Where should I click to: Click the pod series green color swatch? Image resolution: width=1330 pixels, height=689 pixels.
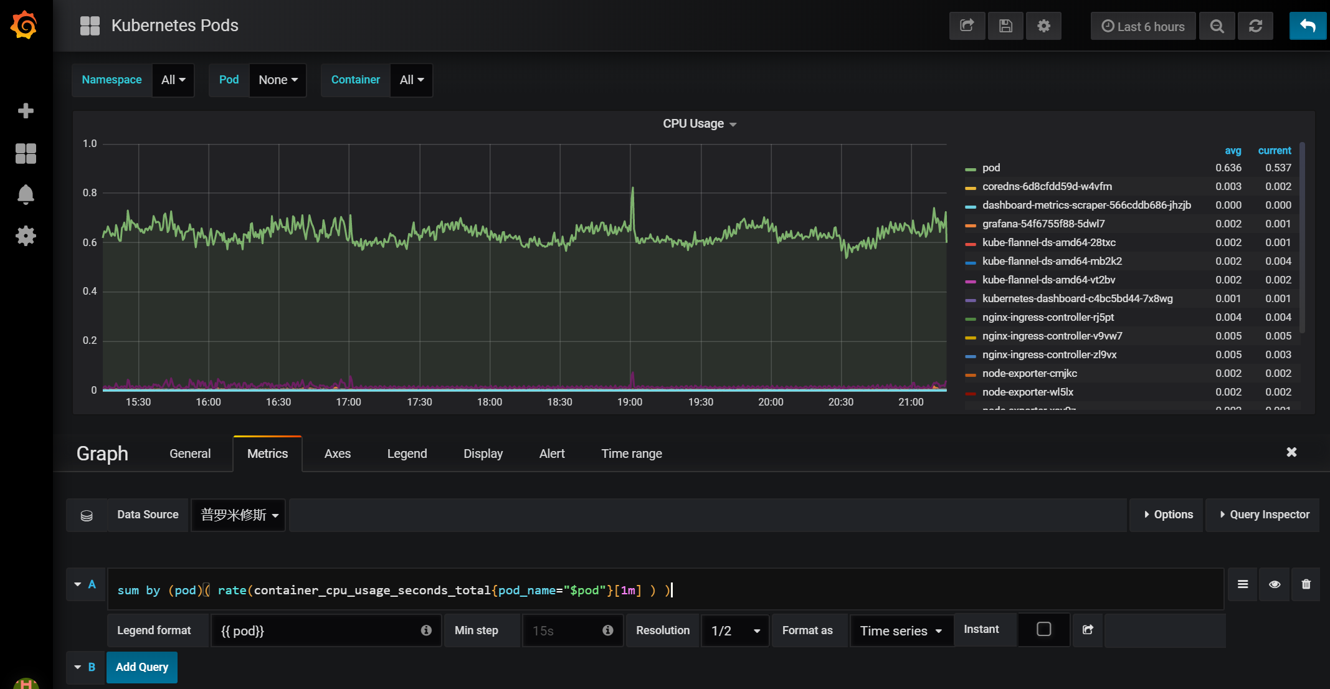tap(971, 169)
